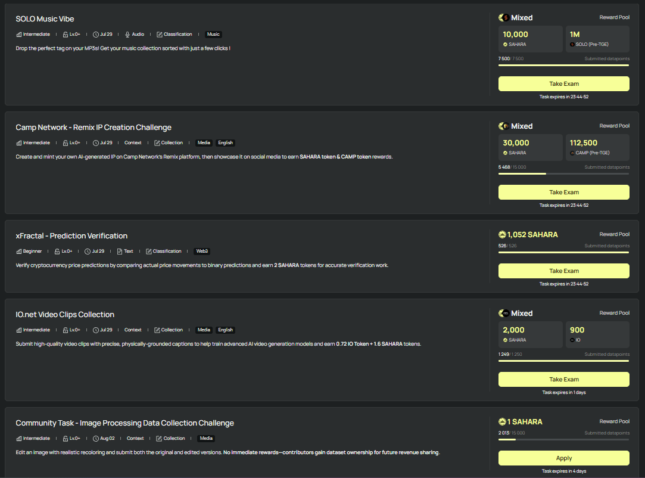Click the document icon beside Text in xFractal
Image resolution: width=645 pixels, height=478 pixels.
coord(120,252)
